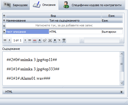The width and height of the screenshot is (128, 105).
Task: Expand the HTML panel chevron
Action: [x=121, y=92]
